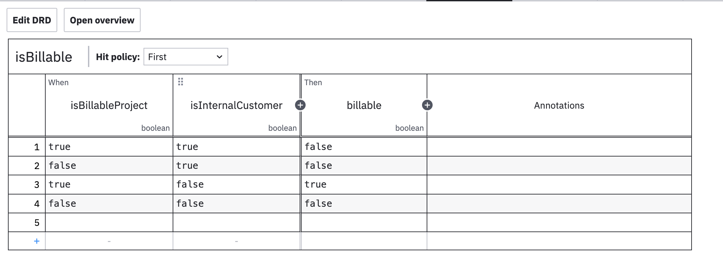This screenshot has width=723, height=280.
Task: Click the plus icon to add output column
Action: pos(427,105)
